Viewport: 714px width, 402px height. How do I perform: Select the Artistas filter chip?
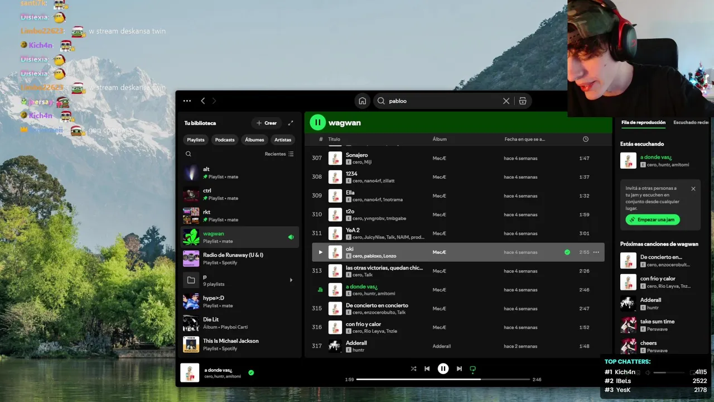(283, 140)
